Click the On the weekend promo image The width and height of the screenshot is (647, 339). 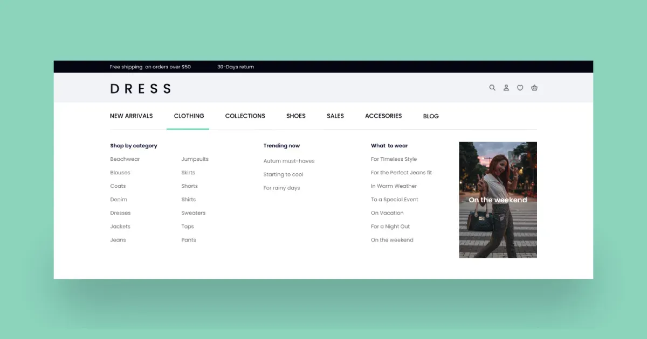[498, 200]
